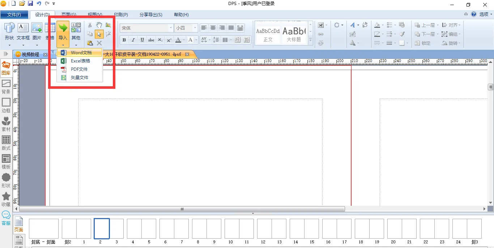Screen dimensions: 494x248
Task: Toggle underline formatting
Action: pyautogui.click(x=142, y=40)
